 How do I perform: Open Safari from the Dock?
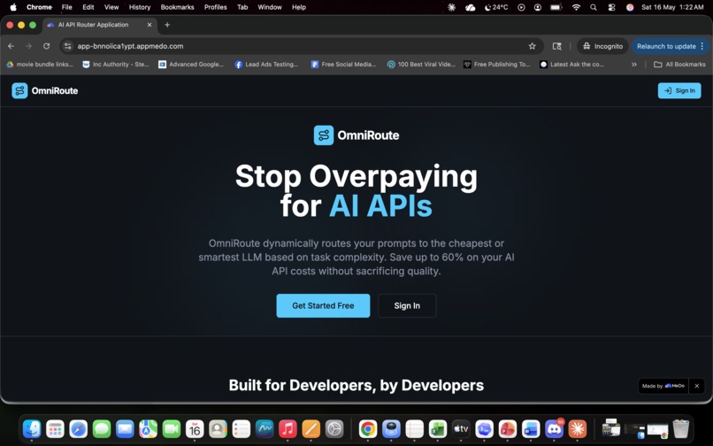coord(78,428)
